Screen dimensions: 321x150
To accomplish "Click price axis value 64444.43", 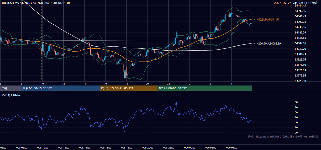I will [300, 5].
